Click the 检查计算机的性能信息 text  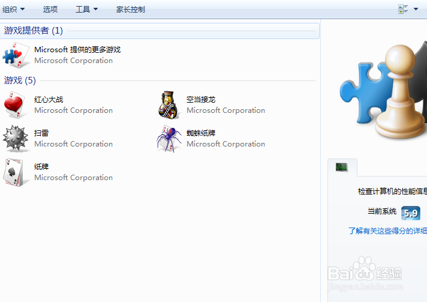[392, 192]
